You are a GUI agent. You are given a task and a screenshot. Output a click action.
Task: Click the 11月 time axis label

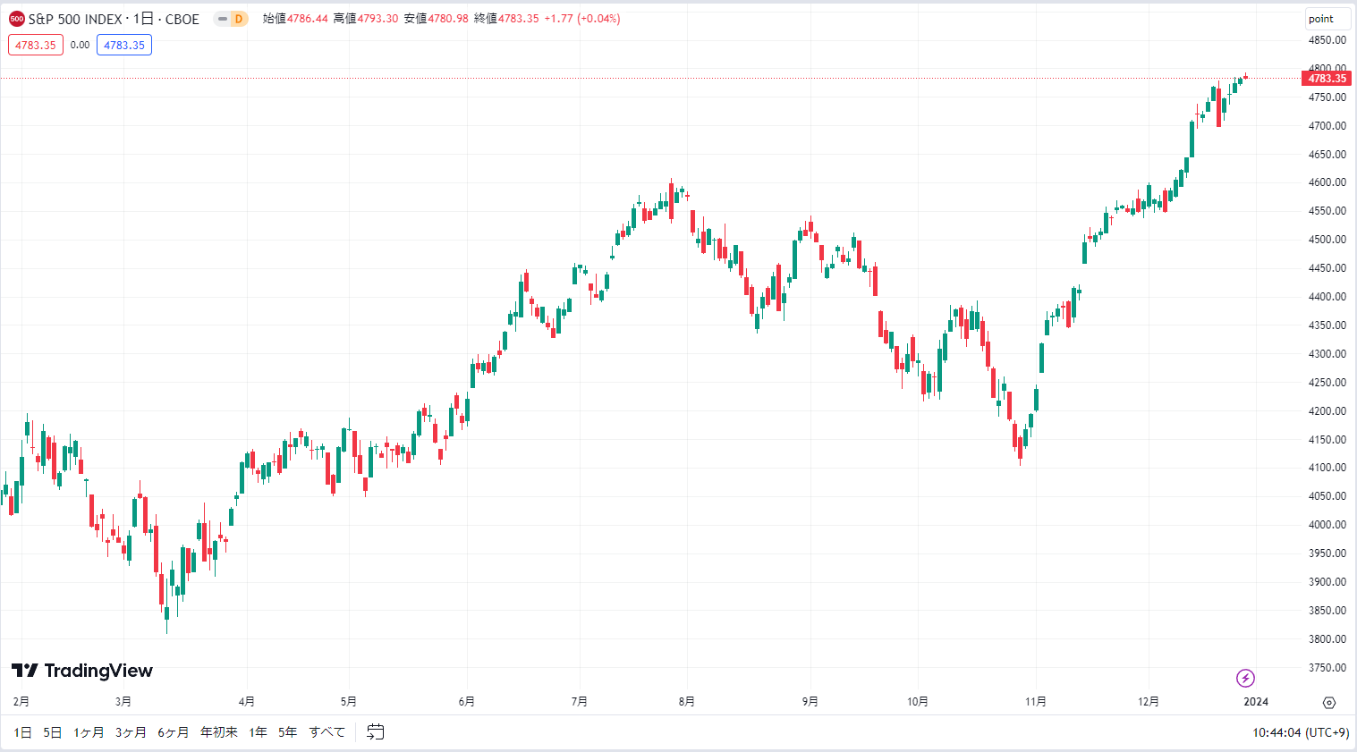[x=1036, y=702]
